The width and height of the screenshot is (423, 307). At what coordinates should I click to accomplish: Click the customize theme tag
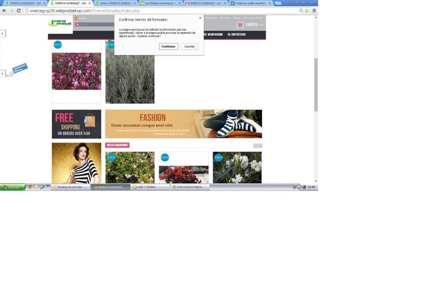[x=20, y=68]
